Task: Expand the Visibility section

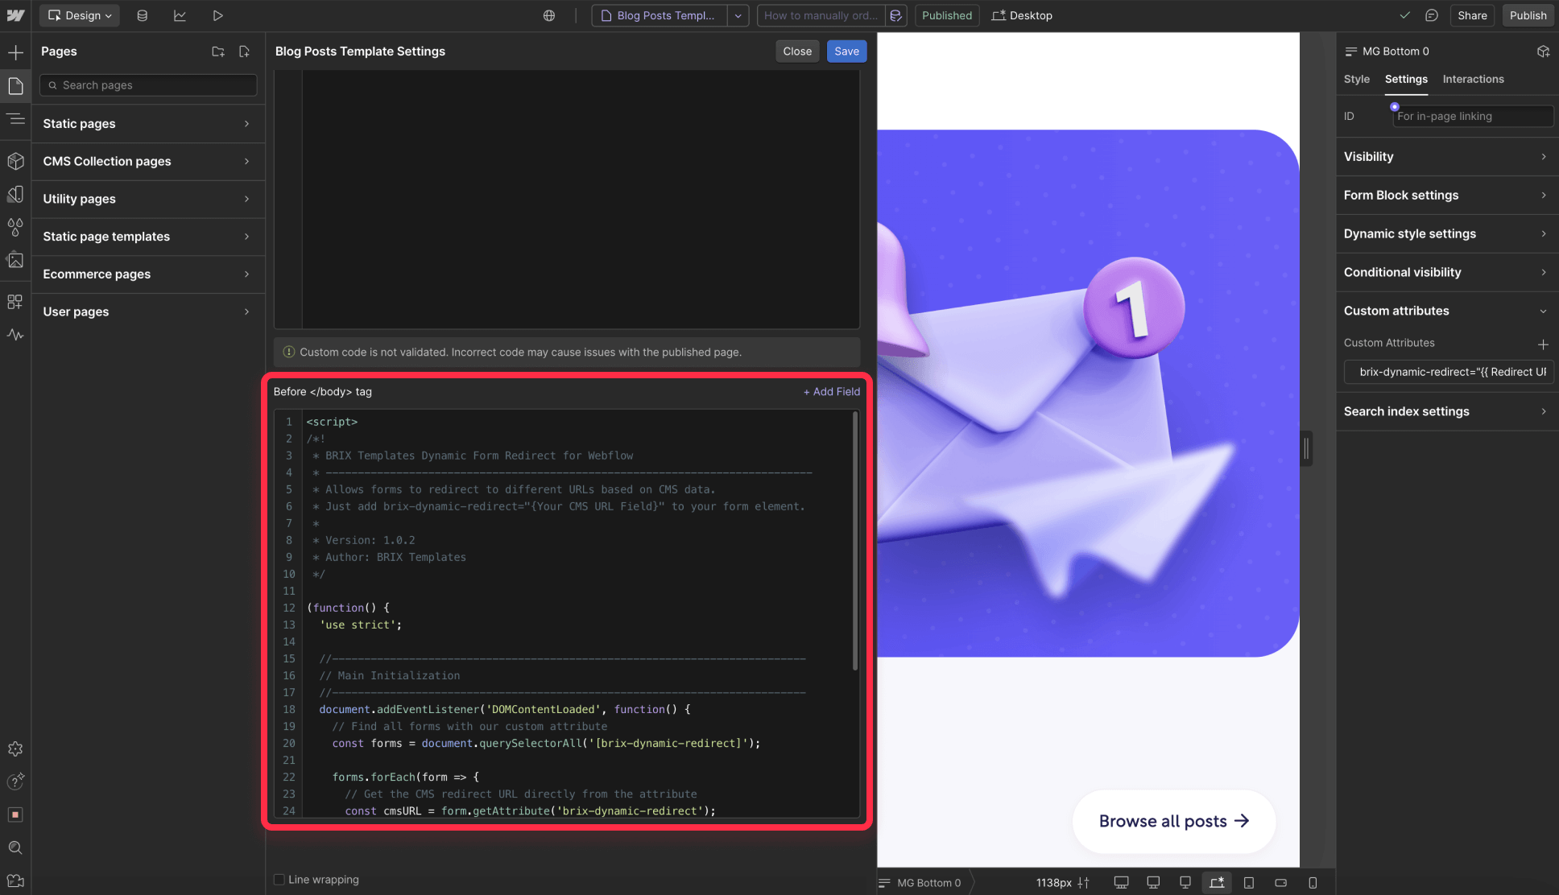Action: [x=1445, y=157]
